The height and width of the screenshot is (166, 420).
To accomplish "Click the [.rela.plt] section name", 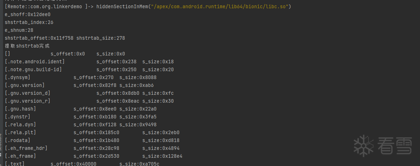I will (20, 132).
